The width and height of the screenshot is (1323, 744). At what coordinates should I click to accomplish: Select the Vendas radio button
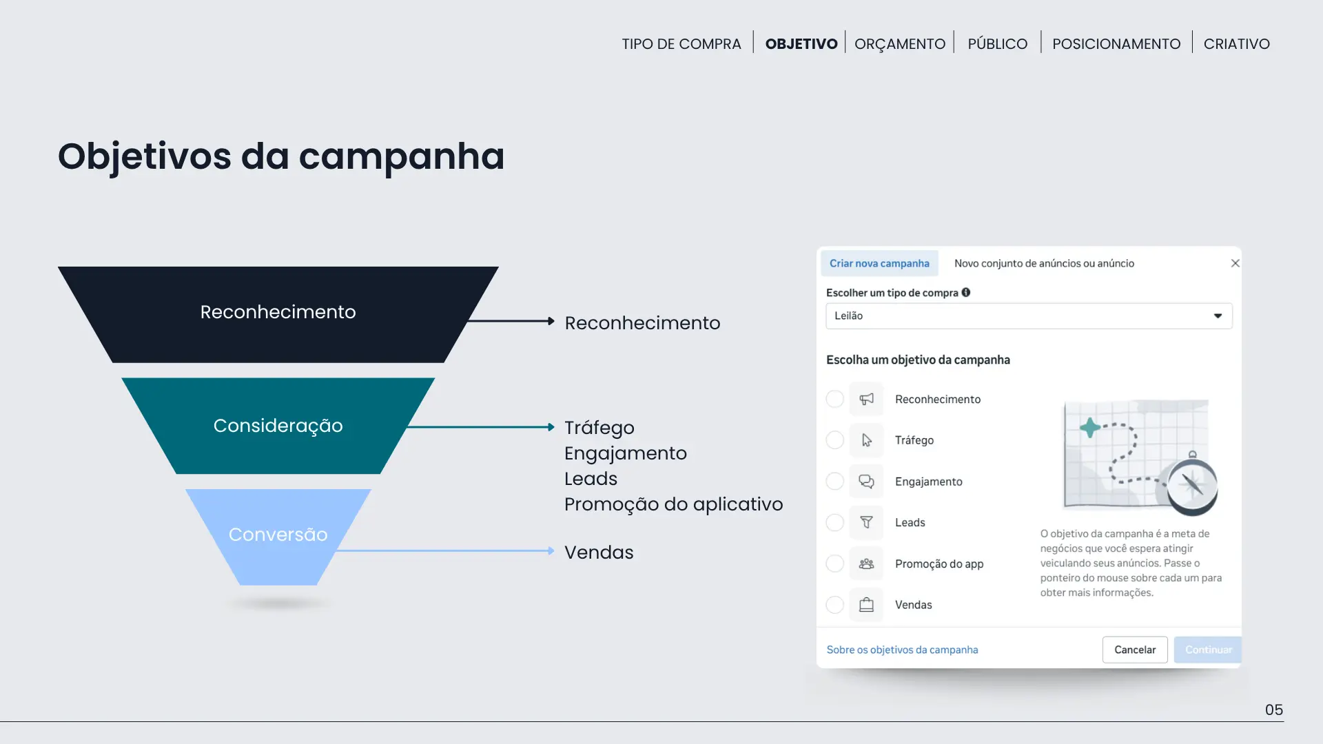(x=834, y=605)
